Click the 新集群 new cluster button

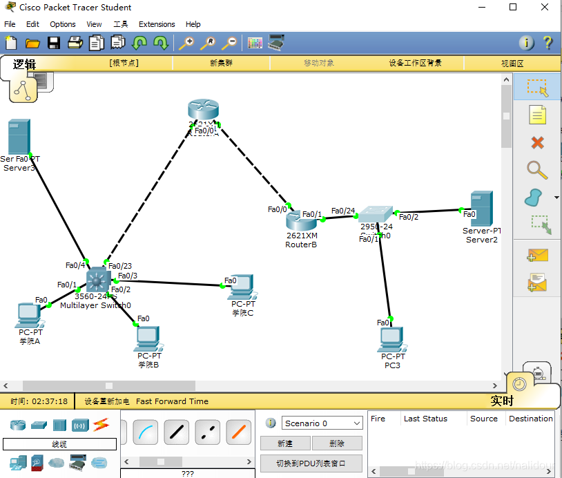221,63
